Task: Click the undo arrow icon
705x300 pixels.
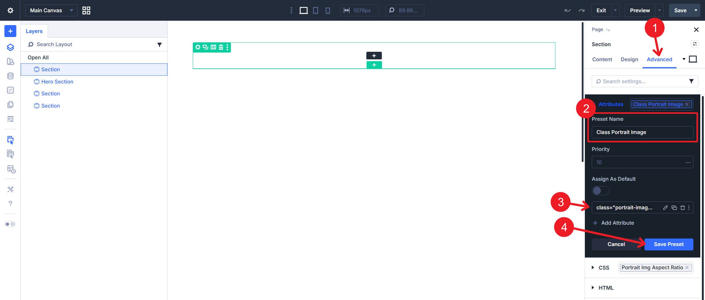Action: pyautogui.click(x=567, y=10)
